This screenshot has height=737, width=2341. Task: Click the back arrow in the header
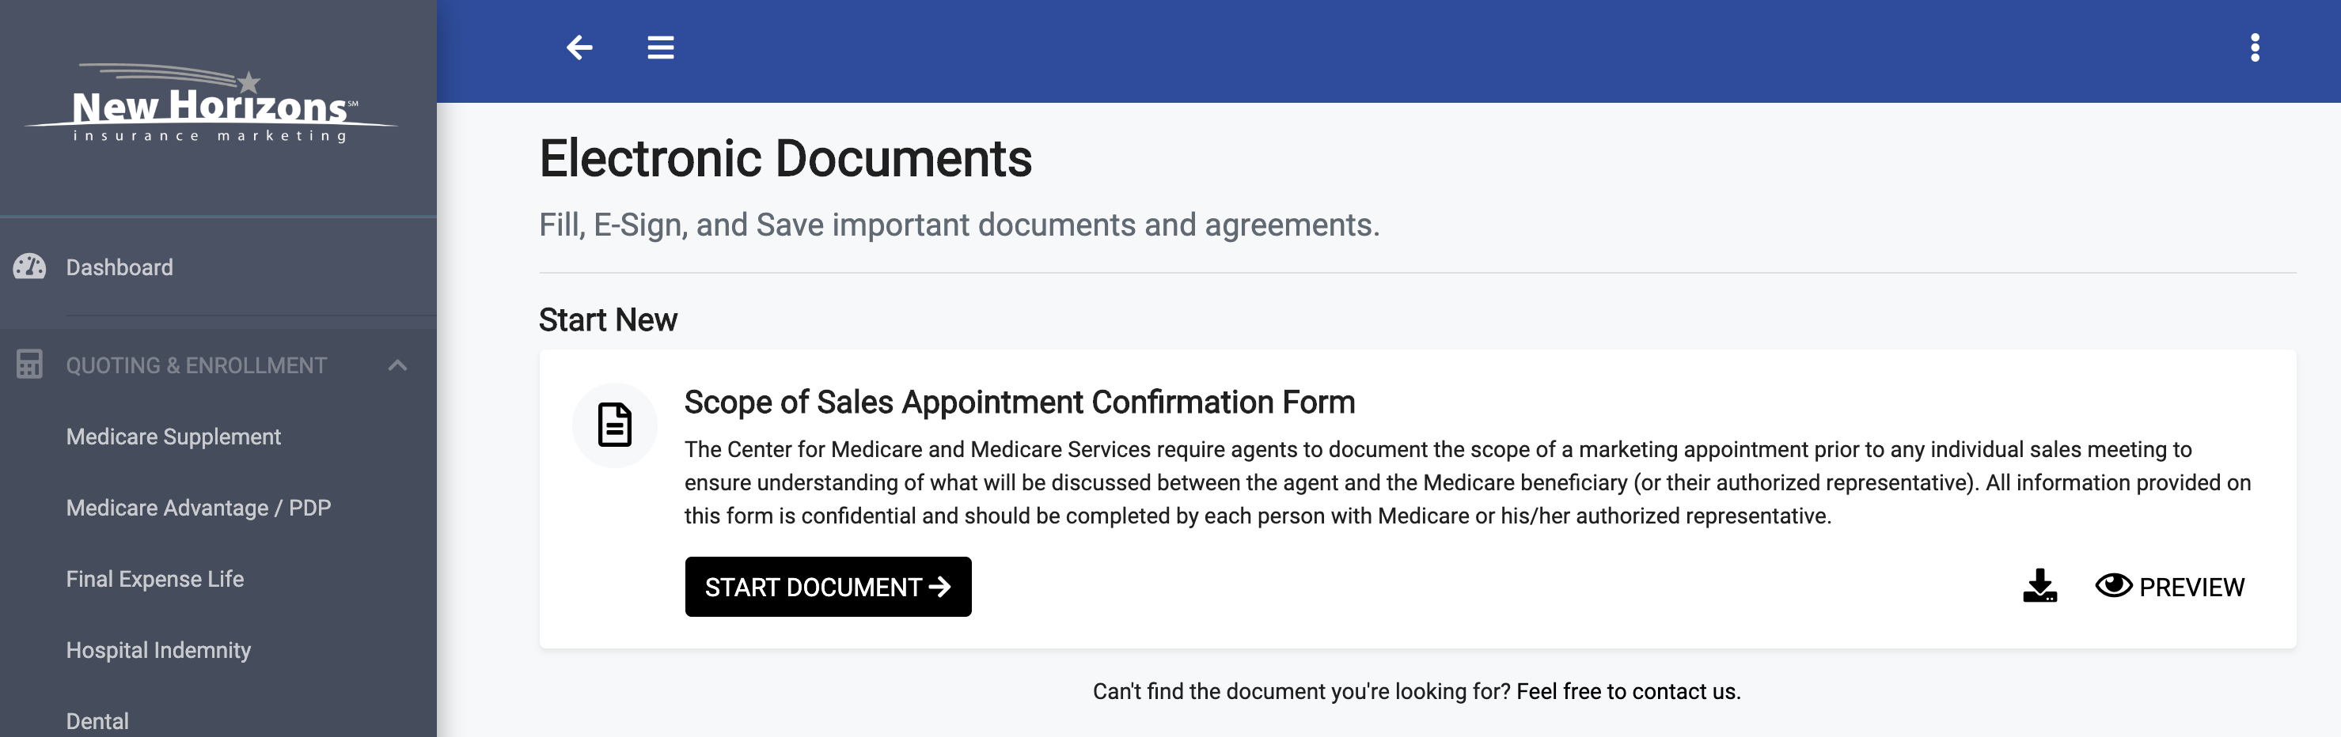(x=579, y=47)
